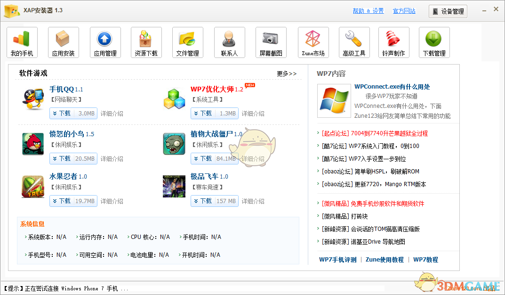Open 愤怒的小鸟 1.5 title link
The width and height of the screenshot is (505, 295).
tap(72, 134)
